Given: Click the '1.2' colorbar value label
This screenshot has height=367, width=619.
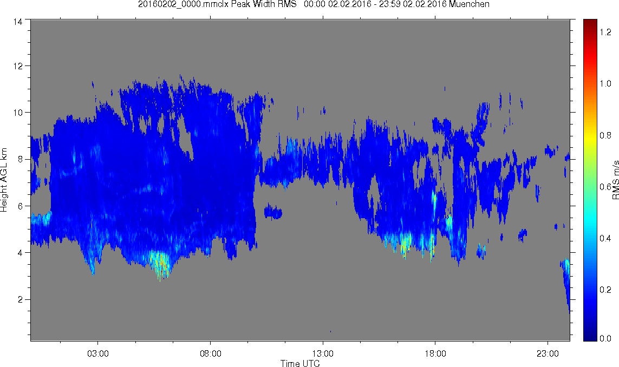Looking at the screenshot, I should pos(605,32).
